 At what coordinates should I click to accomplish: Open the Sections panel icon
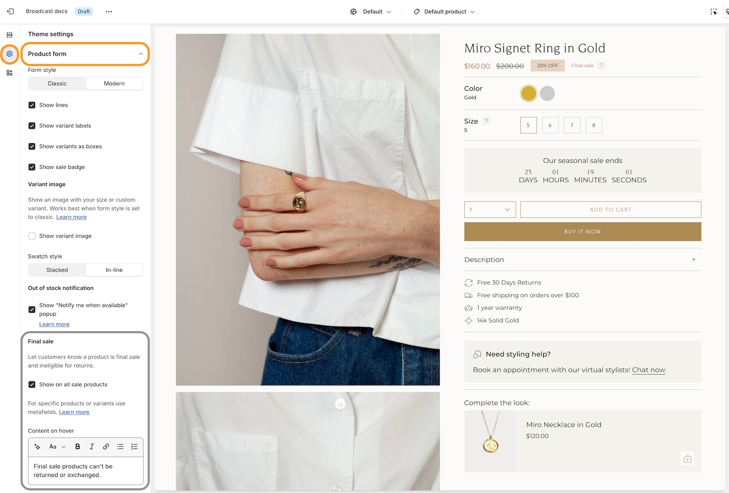tap(9, 35)
